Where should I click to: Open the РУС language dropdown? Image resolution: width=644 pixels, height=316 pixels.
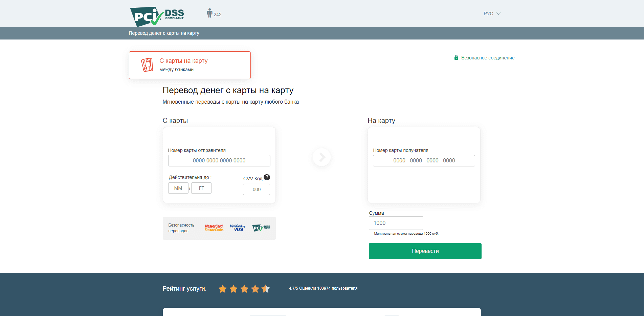click(492, 14)
